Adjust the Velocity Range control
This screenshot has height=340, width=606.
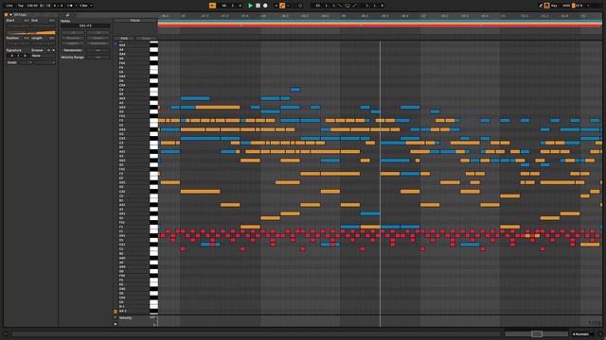(98, 57)
